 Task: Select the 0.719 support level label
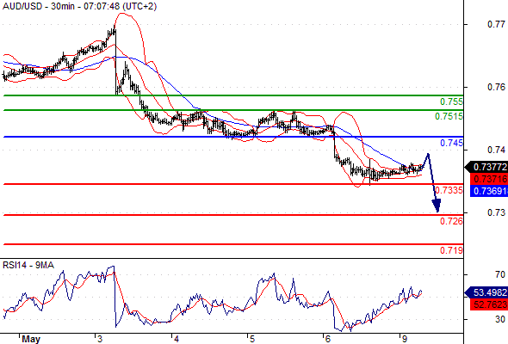pyautogui.click(x=452, y=249)
